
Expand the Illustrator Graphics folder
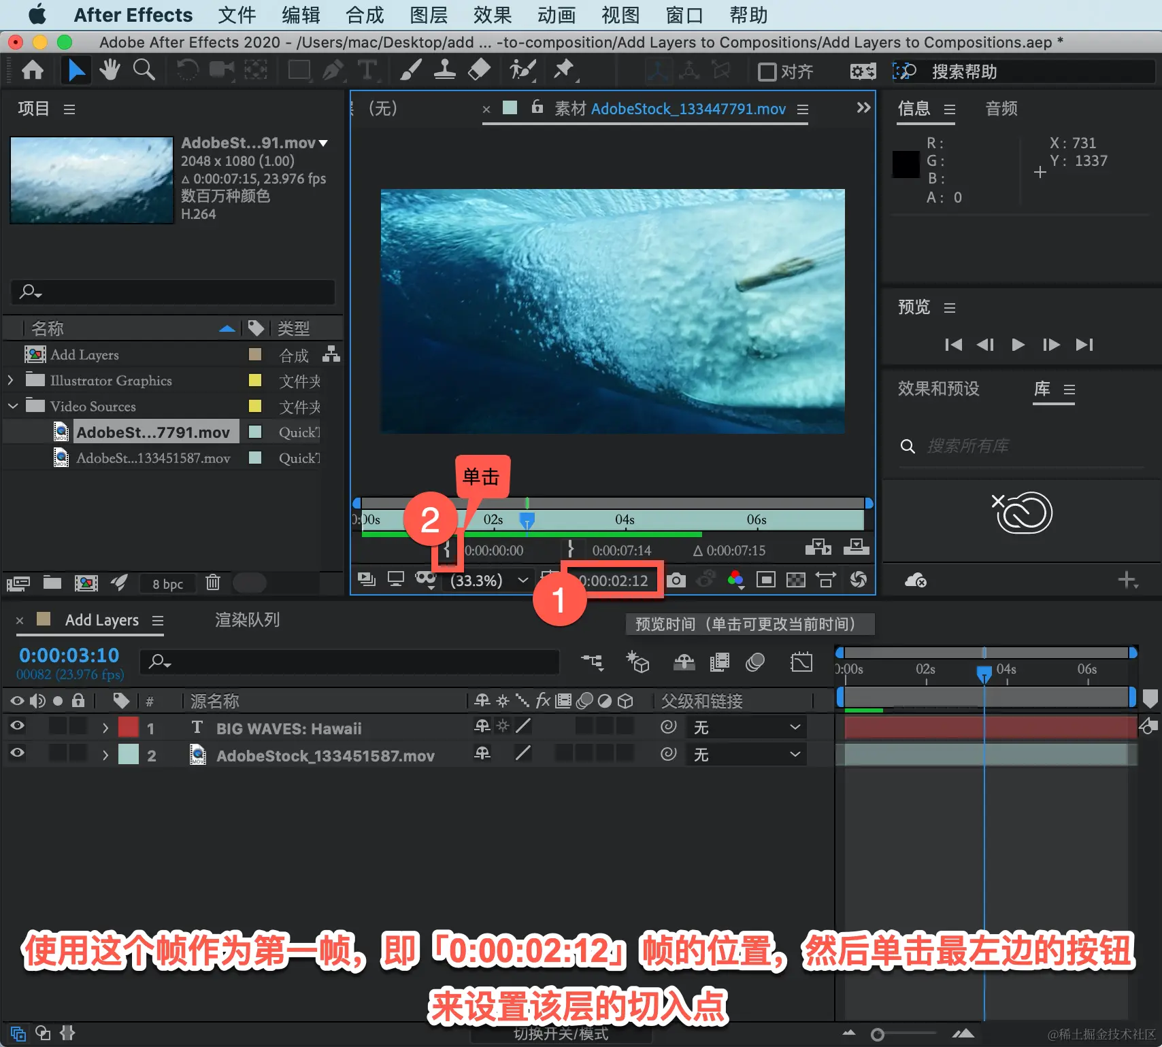tap(11, 380)
